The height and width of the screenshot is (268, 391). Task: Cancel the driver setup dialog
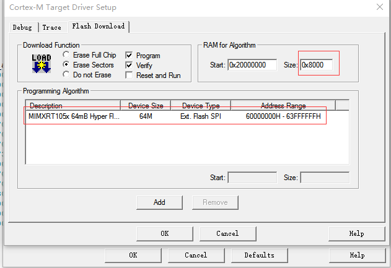[x=227, y=233]
